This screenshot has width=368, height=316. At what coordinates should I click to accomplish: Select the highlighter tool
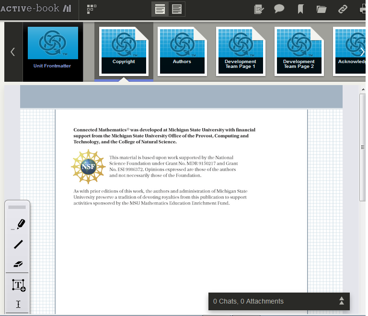click(x=18, y=224)
